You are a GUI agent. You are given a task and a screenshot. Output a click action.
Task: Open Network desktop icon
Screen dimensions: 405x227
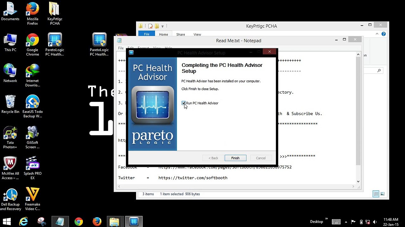pos(10,73)
